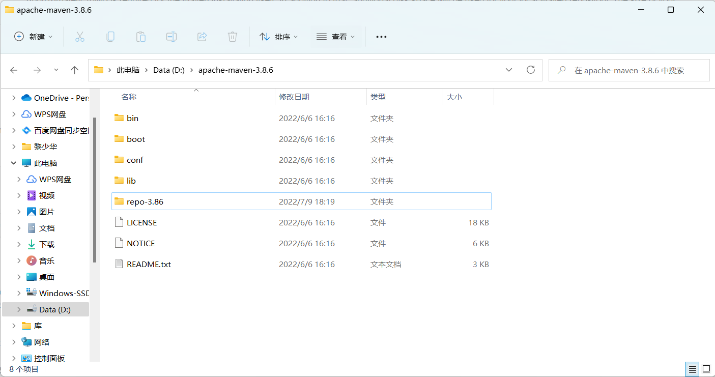715x377 pixels.
Task: Select 桌面 in the sidebar
Action: point(40,277)
